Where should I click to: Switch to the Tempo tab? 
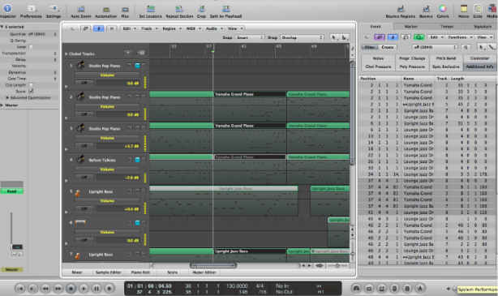pos(447,27)
